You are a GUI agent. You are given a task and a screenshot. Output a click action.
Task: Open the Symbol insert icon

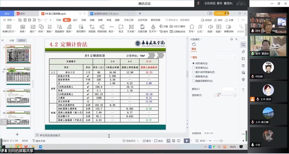pos(192,28)
